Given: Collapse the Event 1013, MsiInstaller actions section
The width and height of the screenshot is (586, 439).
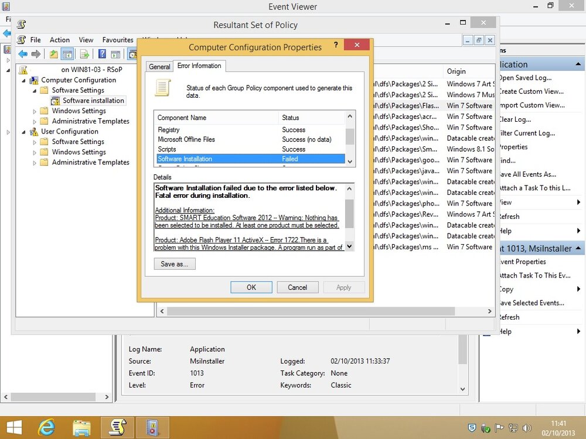Looking at the screenshot, I should click(x=578, y=248).
